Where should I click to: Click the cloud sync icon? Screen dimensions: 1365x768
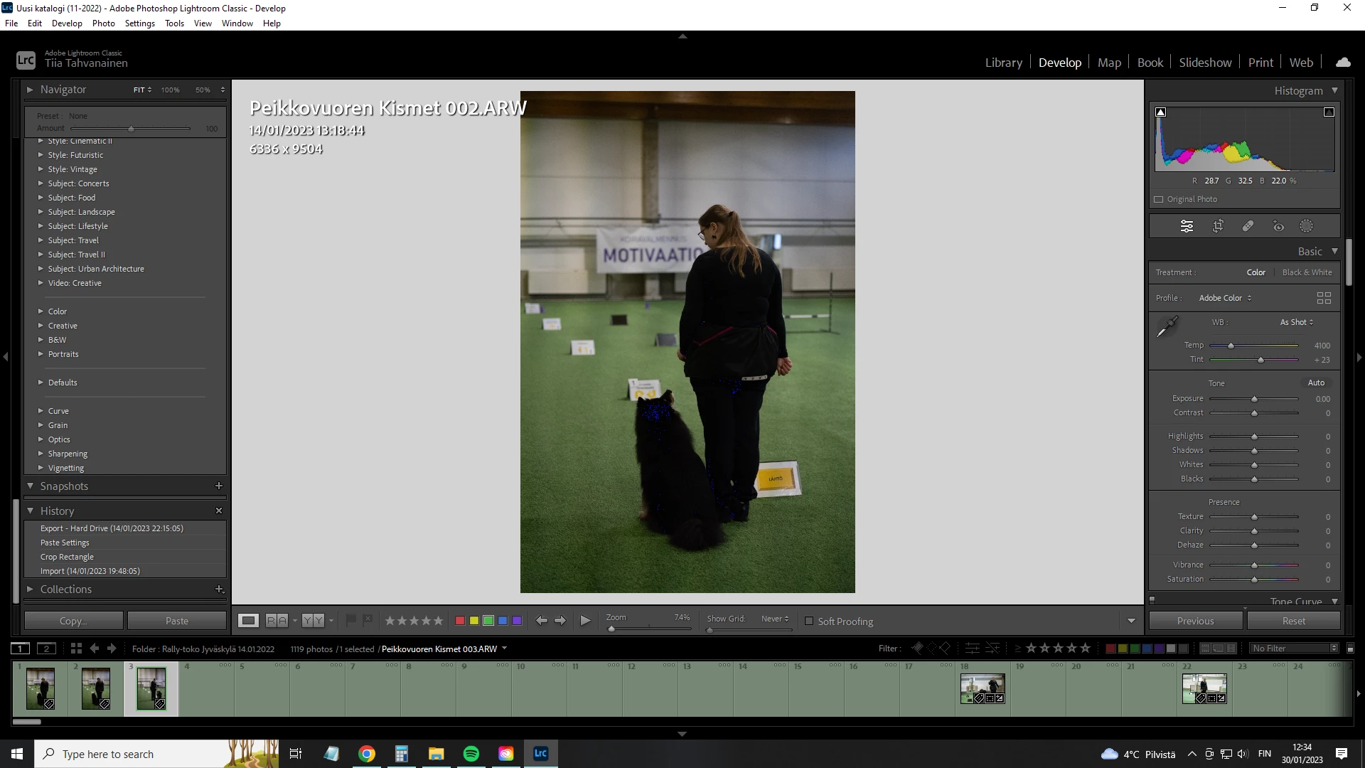[1343, 63]
